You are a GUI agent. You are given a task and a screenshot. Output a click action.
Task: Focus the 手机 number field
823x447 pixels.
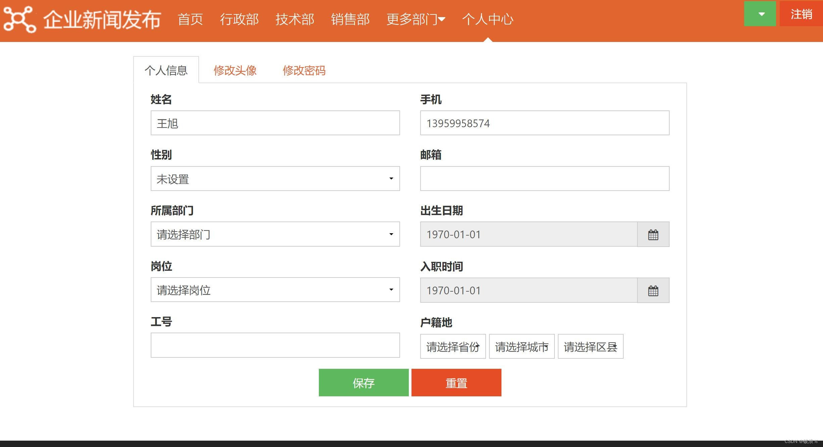[545, 123]
